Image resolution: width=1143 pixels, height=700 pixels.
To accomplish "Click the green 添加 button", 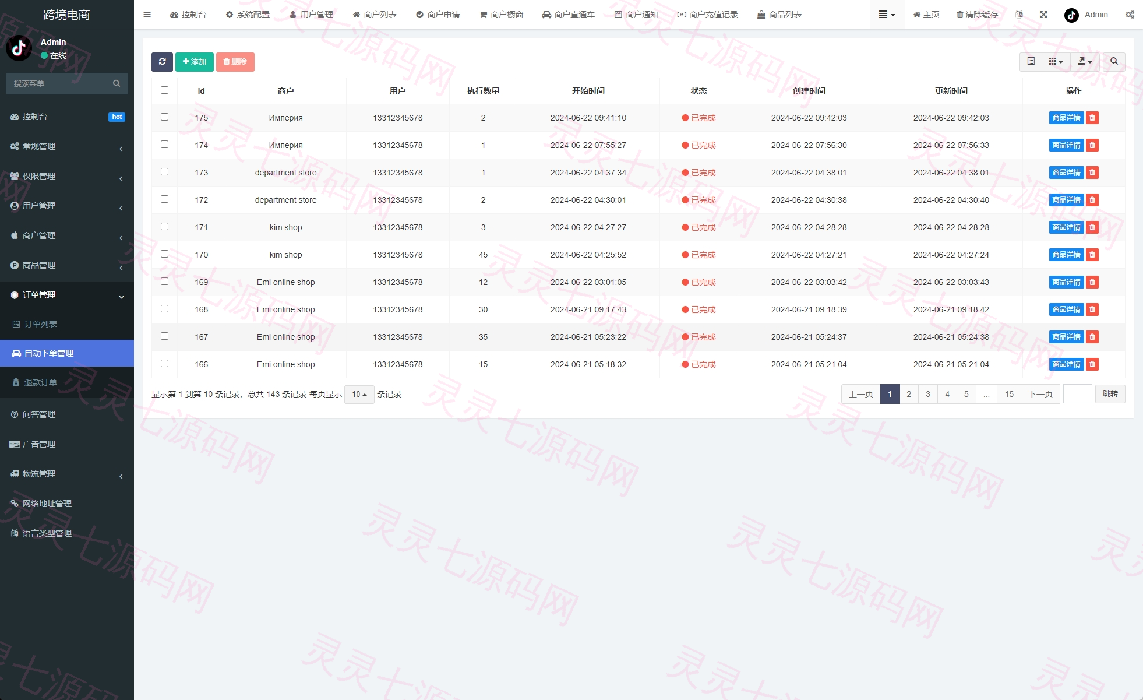I will tap(195, 62).
